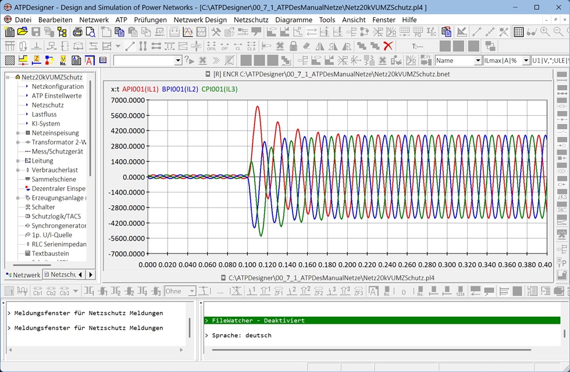Toggle the grid display icon
Screen dimensions: 570x372
[518, 32]
